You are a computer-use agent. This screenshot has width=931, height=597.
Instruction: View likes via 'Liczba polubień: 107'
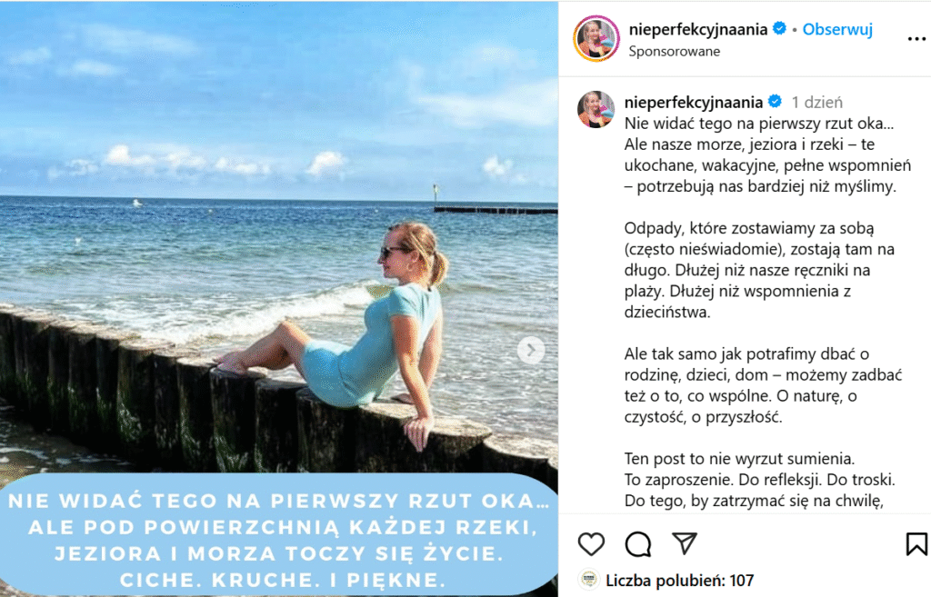coord(680,580)
